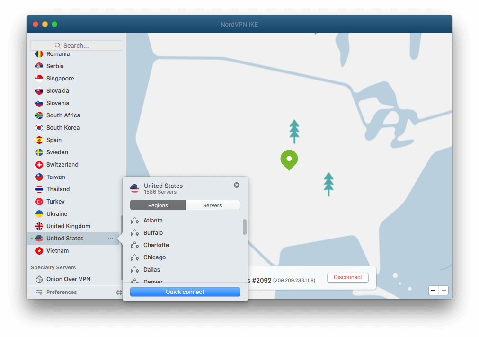Click the Taiwan flag icon

(39, 177)
